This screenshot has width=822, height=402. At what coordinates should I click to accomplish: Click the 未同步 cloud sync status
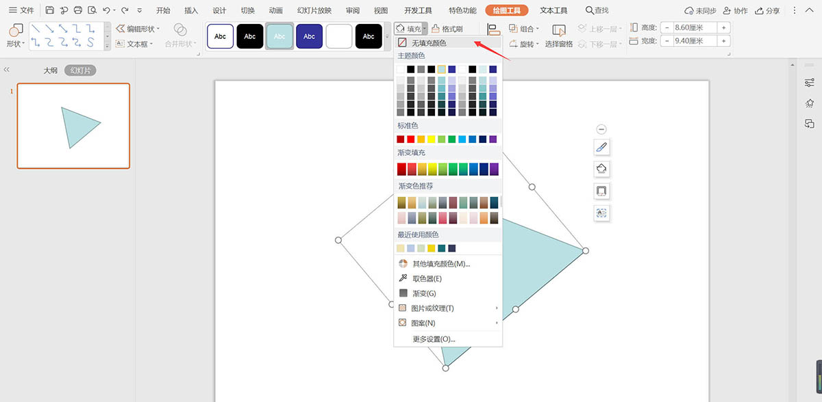700,11
